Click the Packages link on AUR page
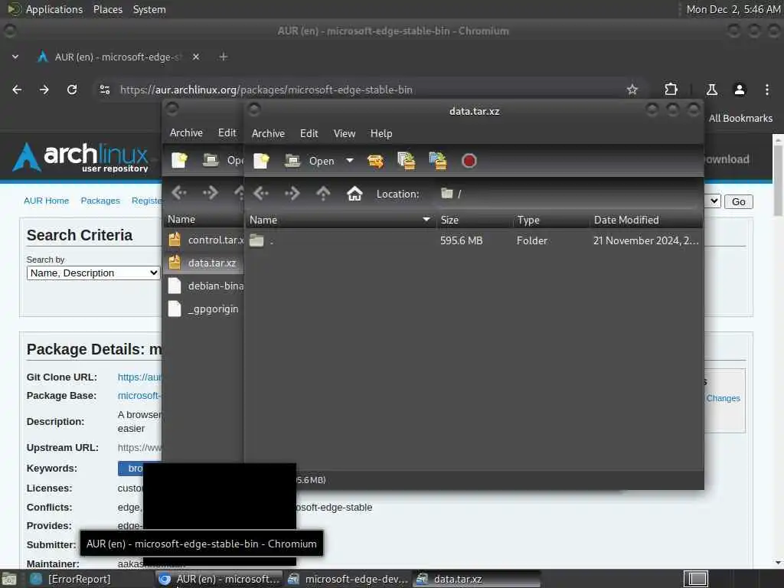Viewport: 784px width, 588px height. 100,201
